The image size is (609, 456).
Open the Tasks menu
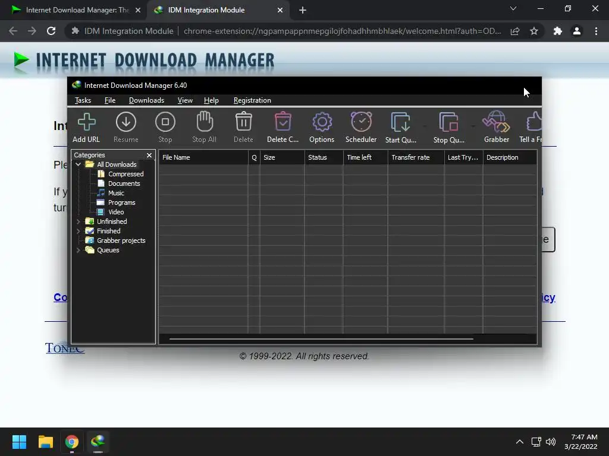pyautogui.click(x=83, y=100)
